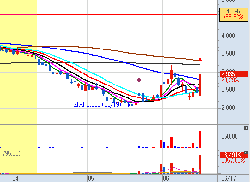Screen dimensions: 250x182
Task: Click the 06 month axis label
Action: 166,178
